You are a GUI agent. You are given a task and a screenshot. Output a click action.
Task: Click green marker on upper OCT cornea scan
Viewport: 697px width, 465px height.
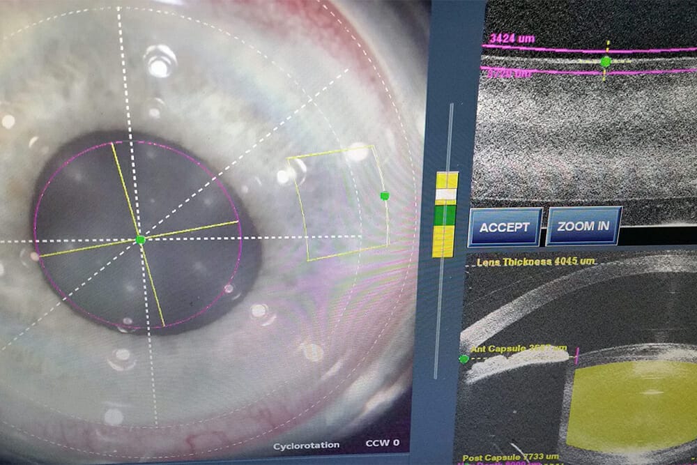click(x=605, y=61)
